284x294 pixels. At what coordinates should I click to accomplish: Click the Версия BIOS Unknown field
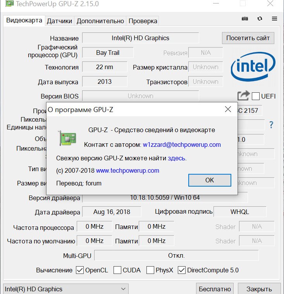coord(141,96)
